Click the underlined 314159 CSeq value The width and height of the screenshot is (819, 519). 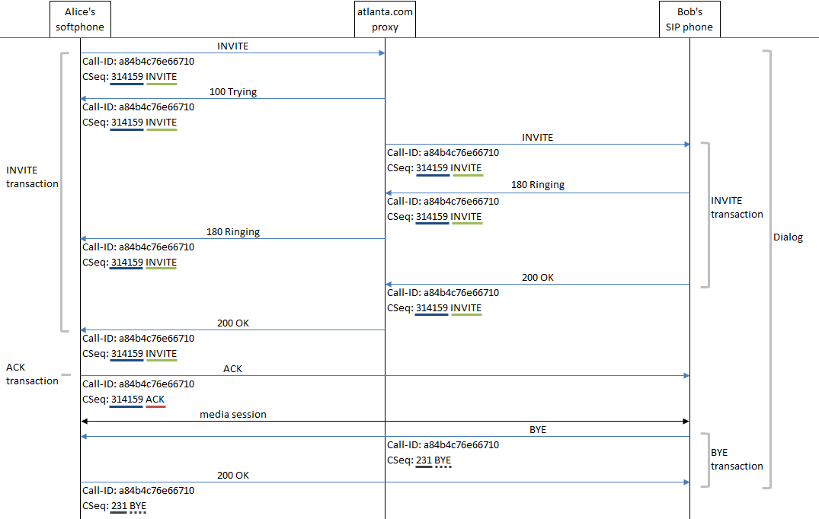(x=126, y=77)
